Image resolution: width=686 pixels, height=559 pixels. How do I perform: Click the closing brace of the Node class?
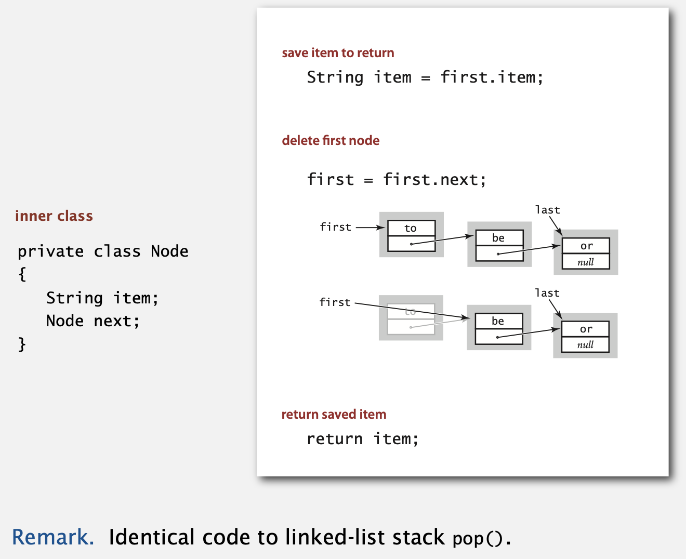[x=22, y=344]
